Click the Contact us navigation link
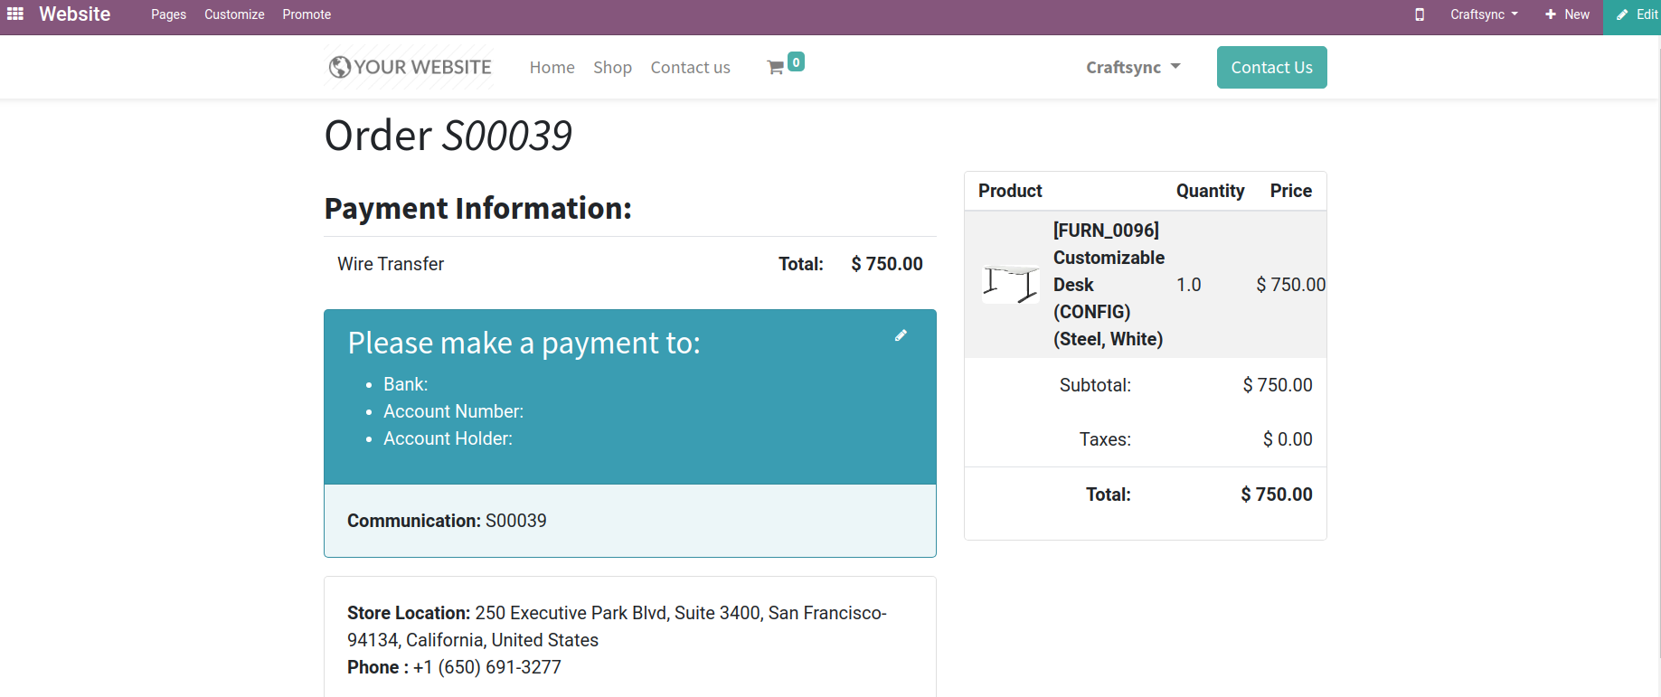The height and width of the screenshot is (697, 1661). 690,68
